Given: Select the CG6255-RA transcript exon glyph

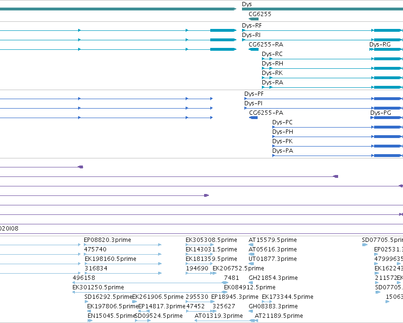Looking at the screenshot, I should (x=254, y=49).
